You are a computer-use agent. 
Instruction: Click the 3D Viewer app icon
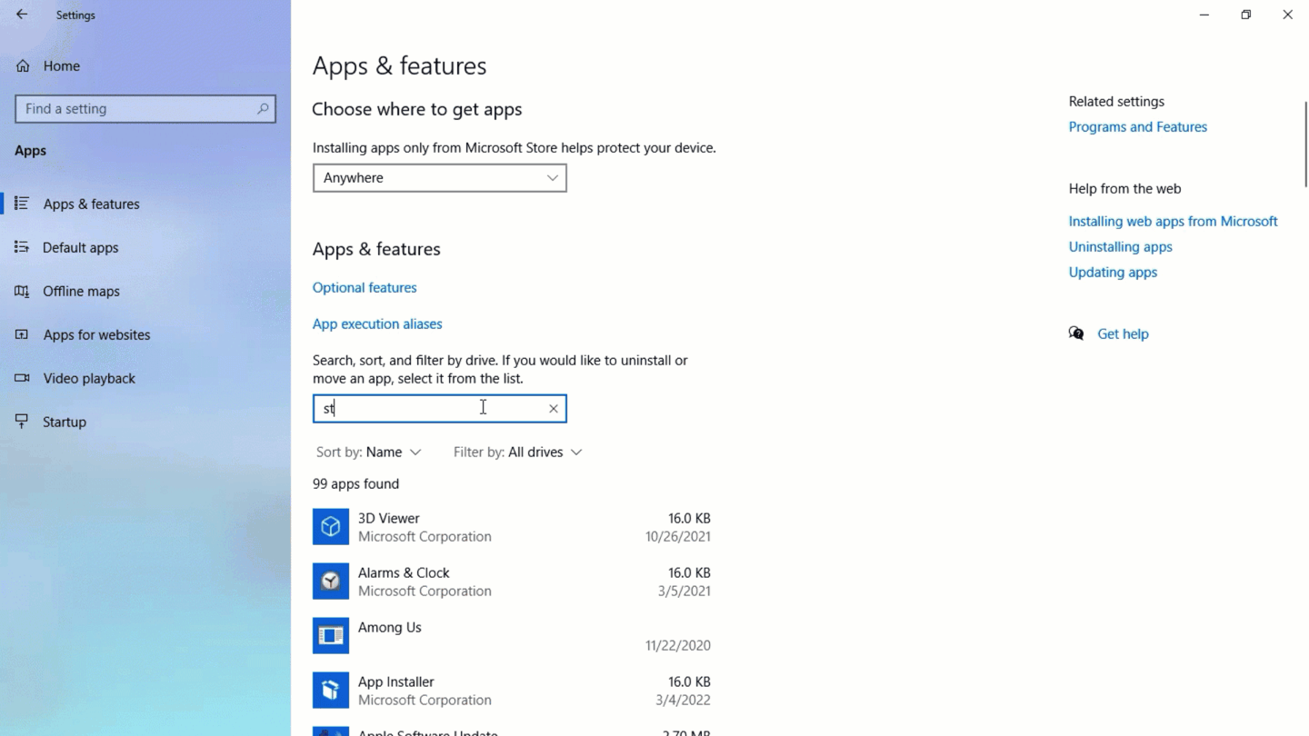point(331,527)
